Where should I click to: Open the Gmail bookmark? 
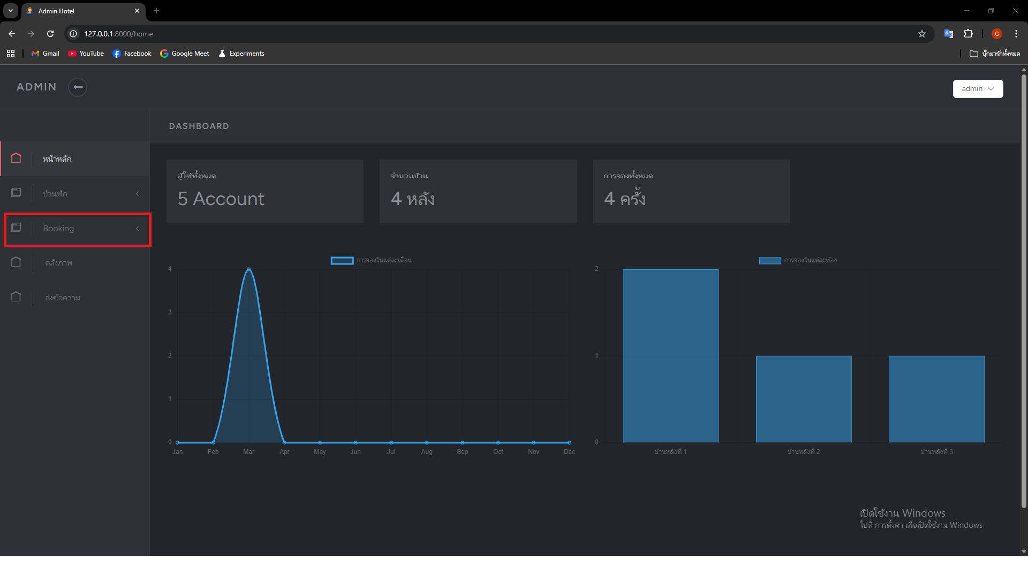pos(46,54)
